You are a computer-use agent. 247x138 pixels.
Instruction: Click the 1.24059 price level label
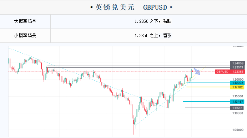coord(238,63)
